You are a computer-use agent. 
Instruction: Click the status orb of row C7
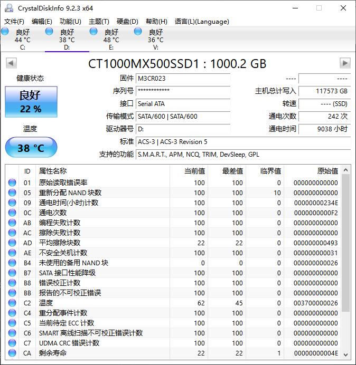12,343
